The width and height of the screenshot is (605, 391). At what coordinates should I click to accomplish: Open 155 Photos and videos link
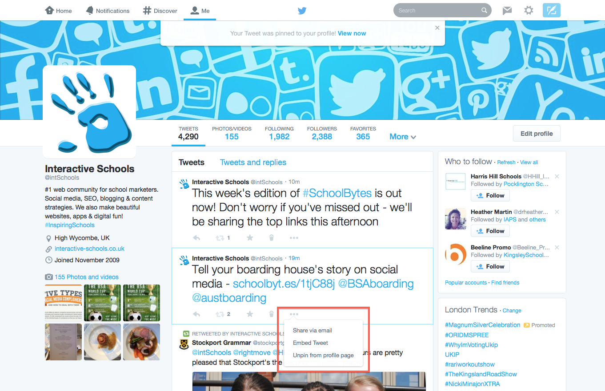87,277
